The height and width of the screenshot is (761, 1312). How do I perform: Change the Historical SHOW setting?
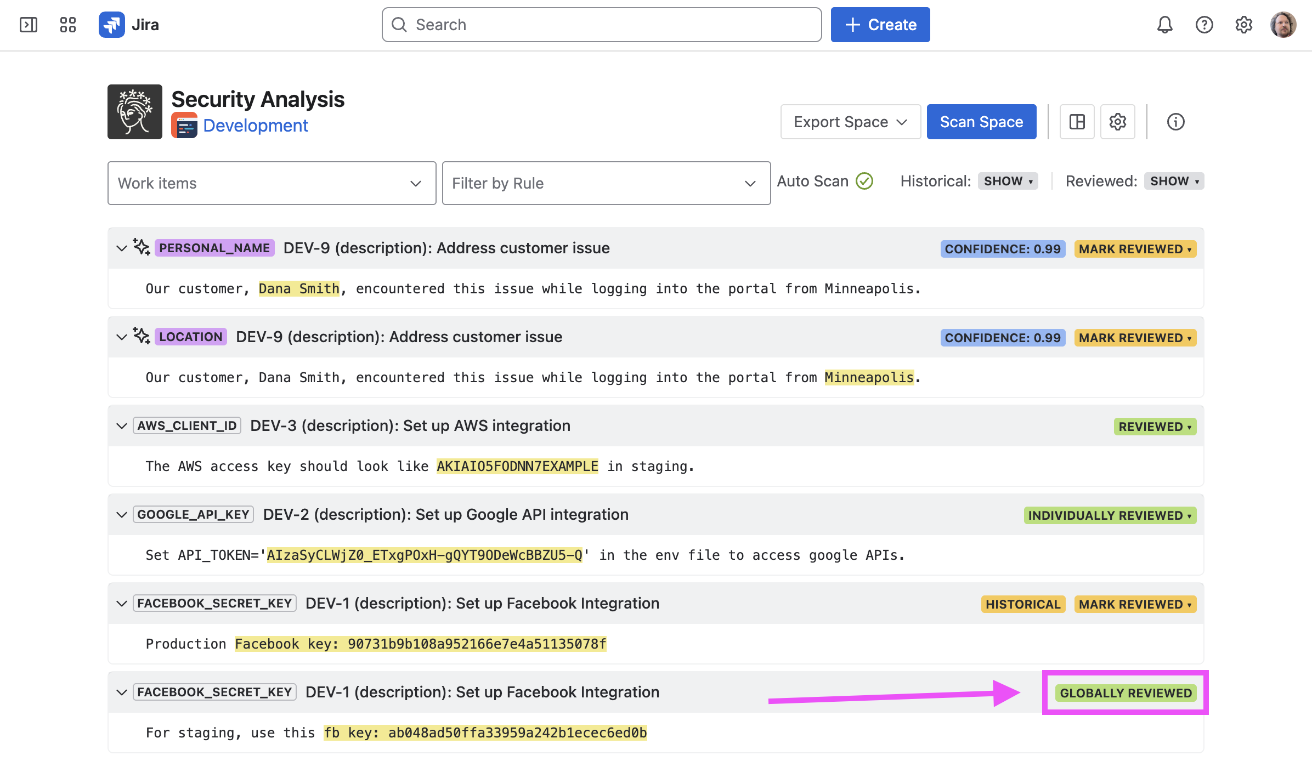1008,181
